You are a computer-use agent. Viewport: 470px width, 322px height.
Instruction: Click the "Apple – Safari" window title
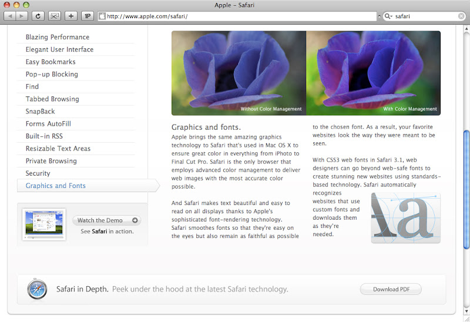click(234, 5)
